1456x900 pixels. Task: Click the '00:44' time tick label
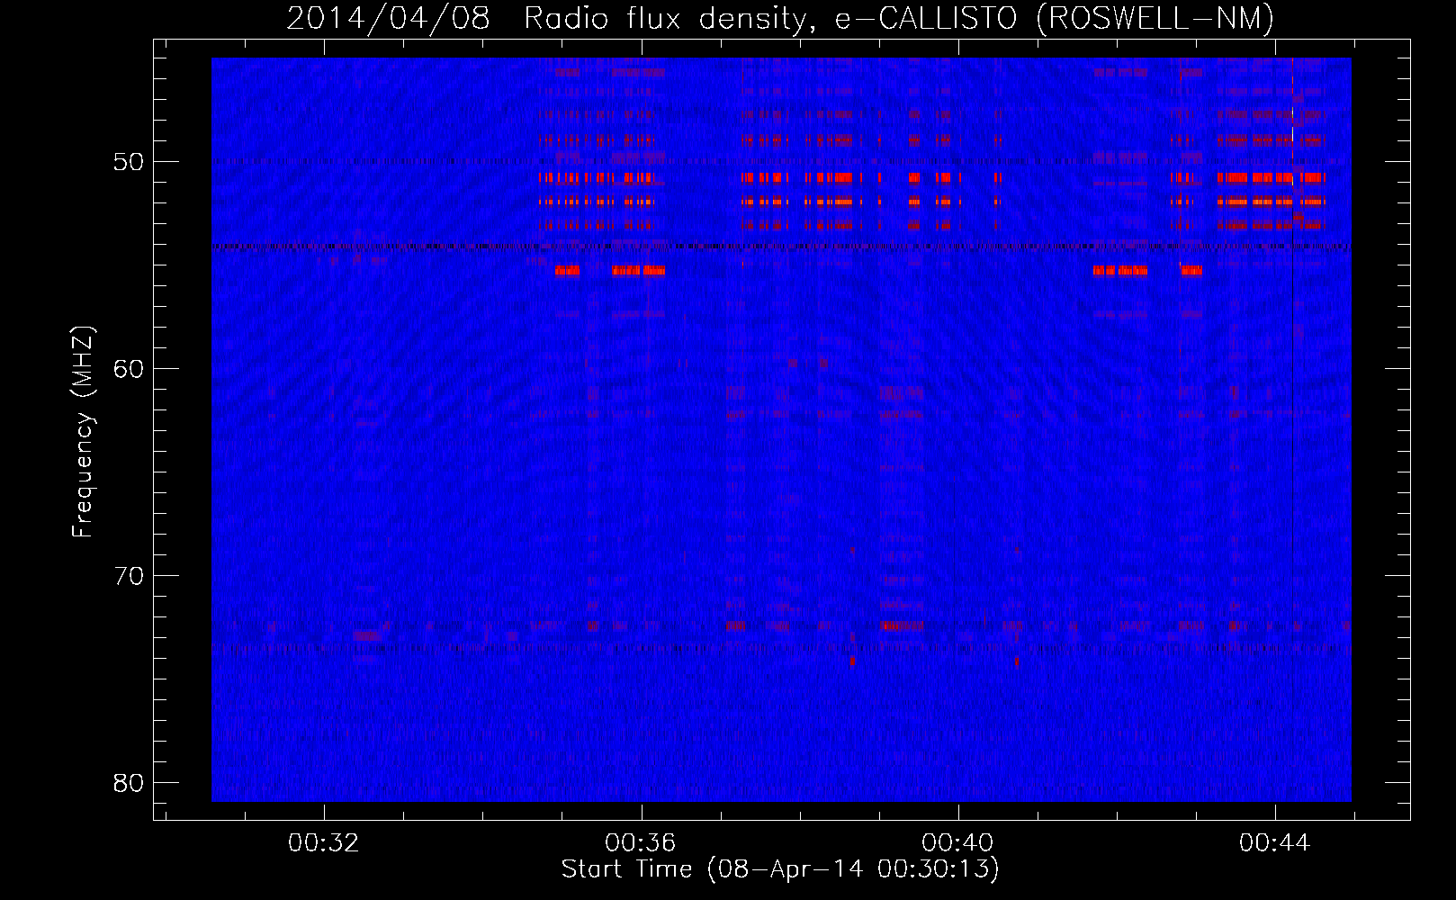coord(1274,843)
